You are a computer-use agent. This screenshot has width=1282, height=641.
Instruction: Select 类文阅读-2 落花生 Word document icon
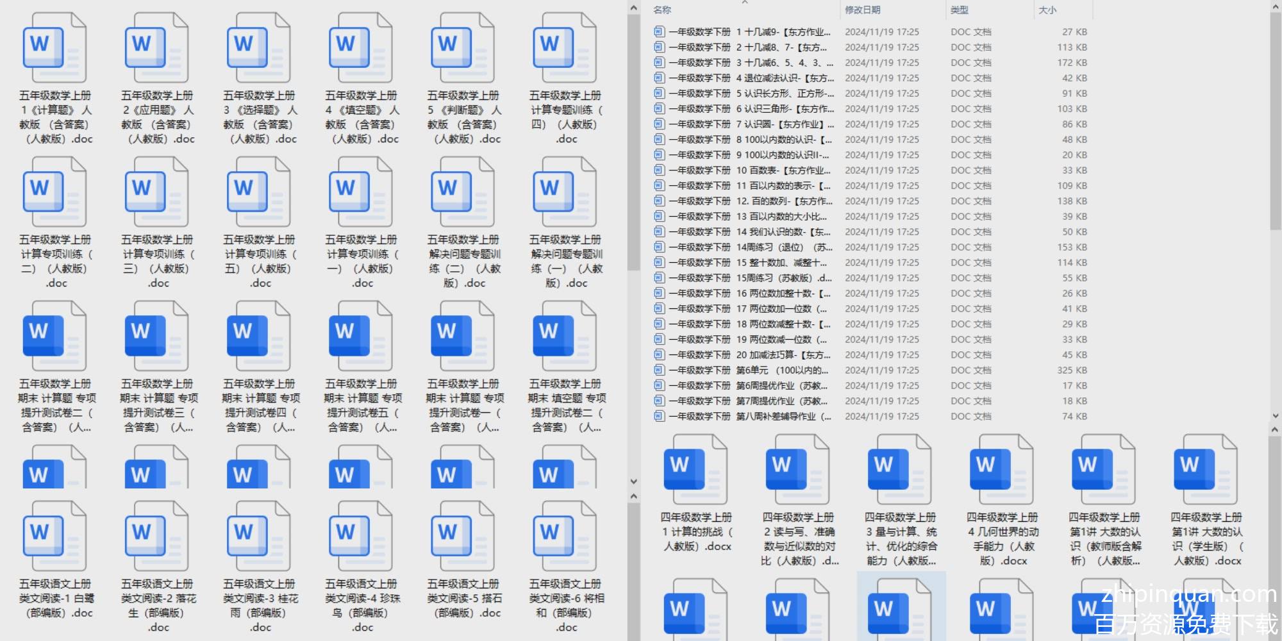(x=156, y=537)
